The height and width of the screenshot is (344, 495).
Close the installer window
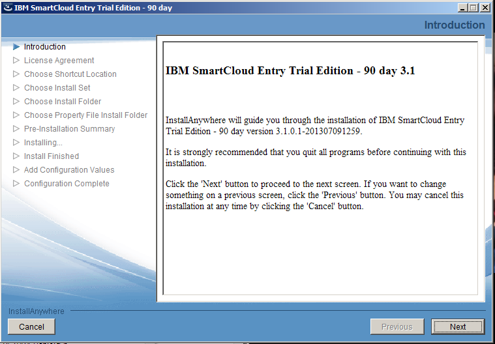(485, 7)
